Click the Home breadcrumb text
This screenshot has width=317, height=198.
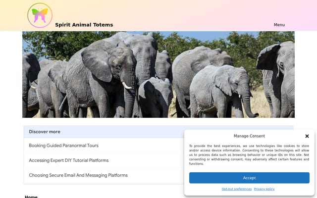tap(31, 197)
